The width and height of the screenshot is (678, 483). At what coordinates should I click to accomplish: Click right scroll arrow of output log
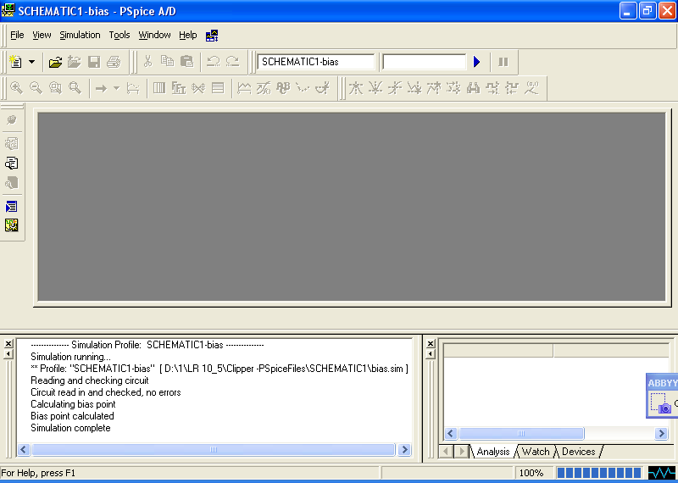pos(404,450)
